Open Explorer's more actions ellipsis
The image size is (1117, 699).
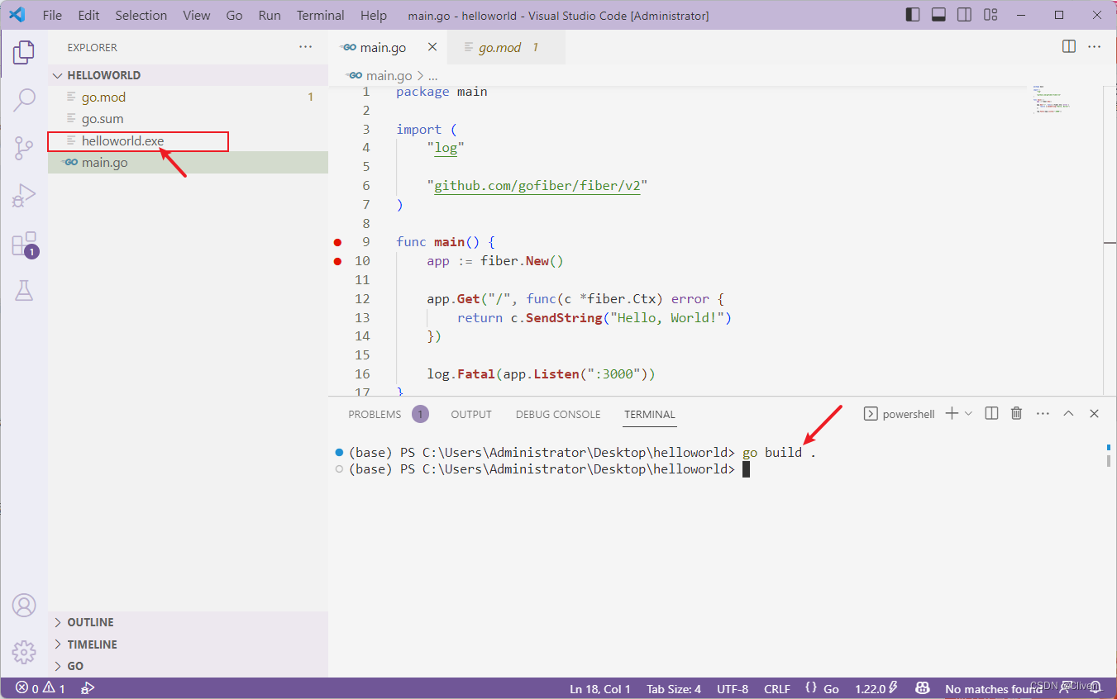306,47
